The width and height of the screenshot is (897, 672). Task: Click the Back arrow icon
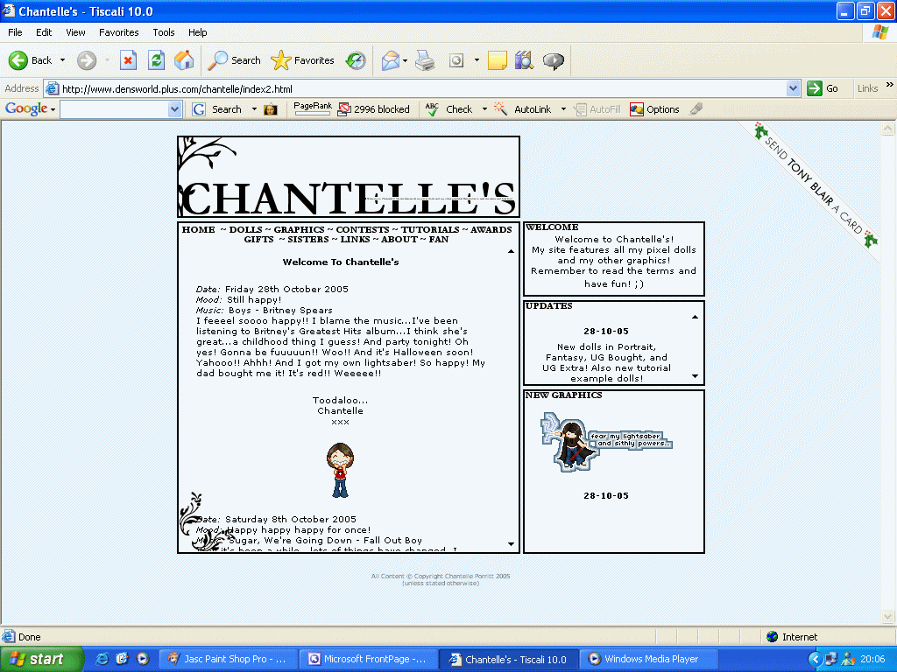click(x=18, y=60)
